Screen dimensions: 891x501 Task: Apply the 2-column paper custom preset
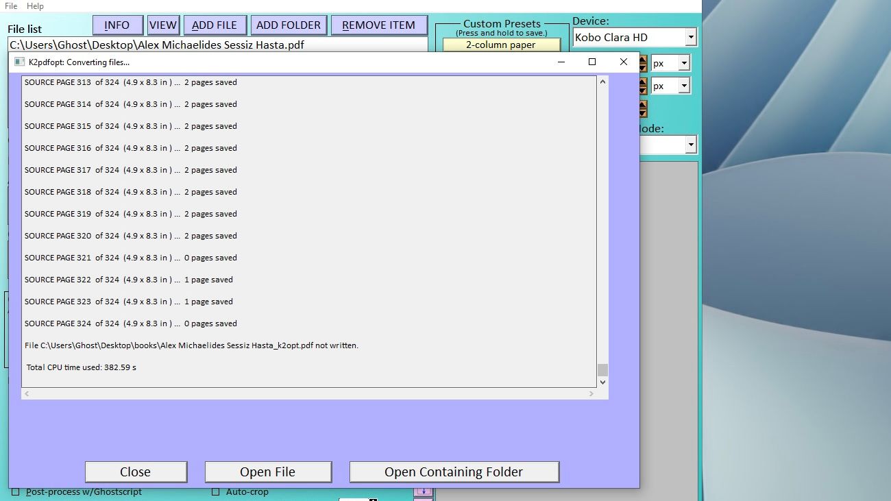pos(501,45)
